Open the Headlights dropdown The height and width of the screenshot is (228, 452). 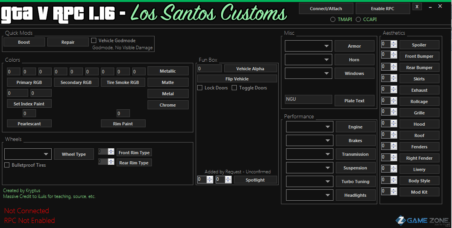coord(310,195)
